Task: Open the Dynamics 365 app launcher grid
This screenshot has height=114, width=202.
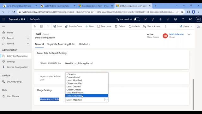Action: click(x=4, y=19)
